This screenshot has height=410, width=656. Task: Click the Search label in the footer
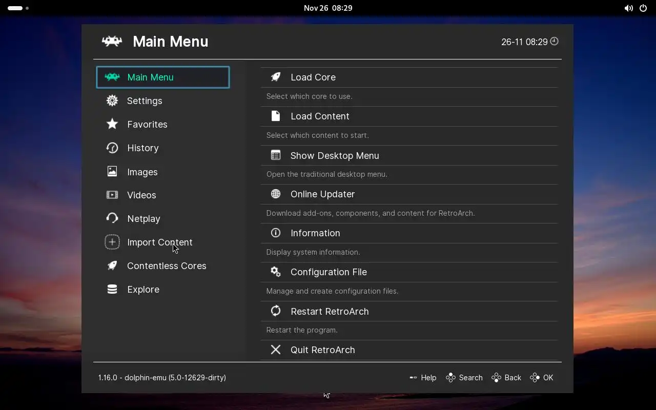pos(471,378)
